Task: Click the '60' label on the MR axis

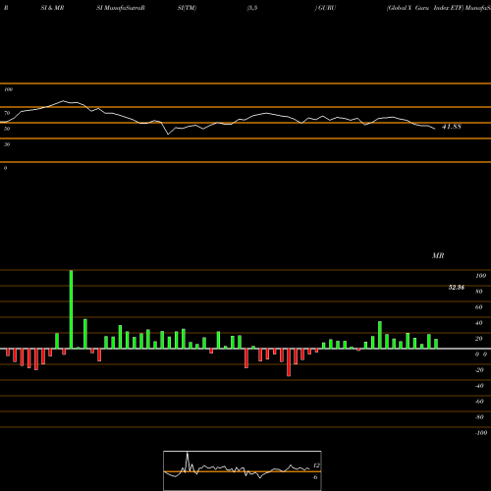Action: point(478,307)
